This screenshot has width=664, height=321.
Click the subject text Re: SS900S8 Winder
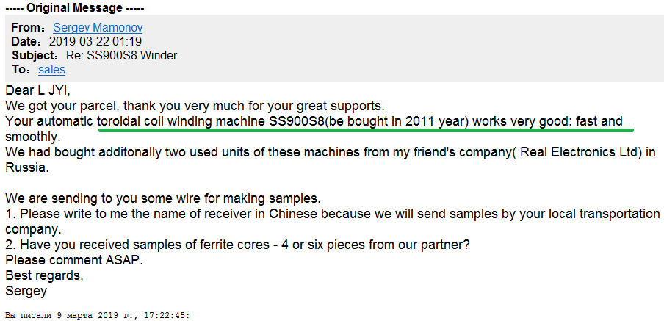[x=121, y=56]
